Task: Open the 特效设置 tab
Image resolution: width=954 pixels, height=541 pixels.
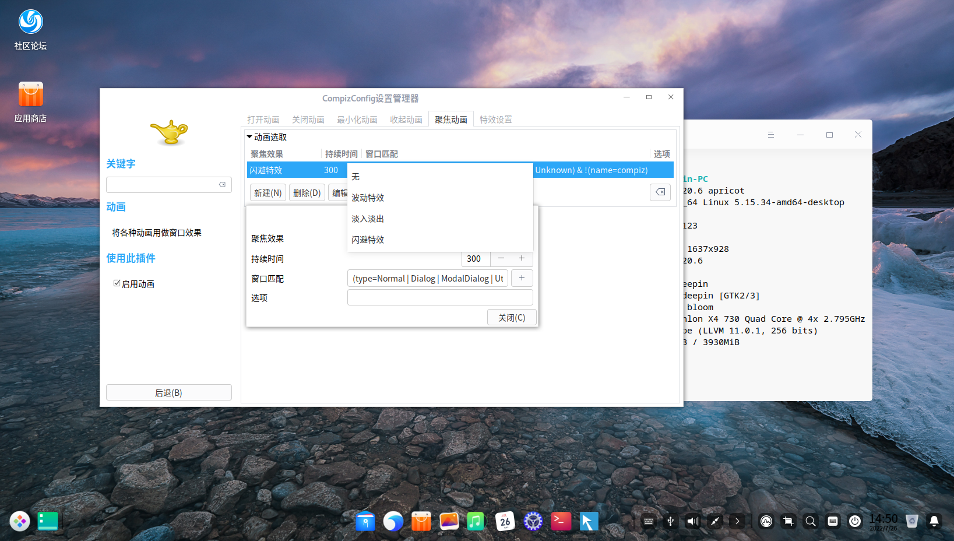Action: coord(496,120)
